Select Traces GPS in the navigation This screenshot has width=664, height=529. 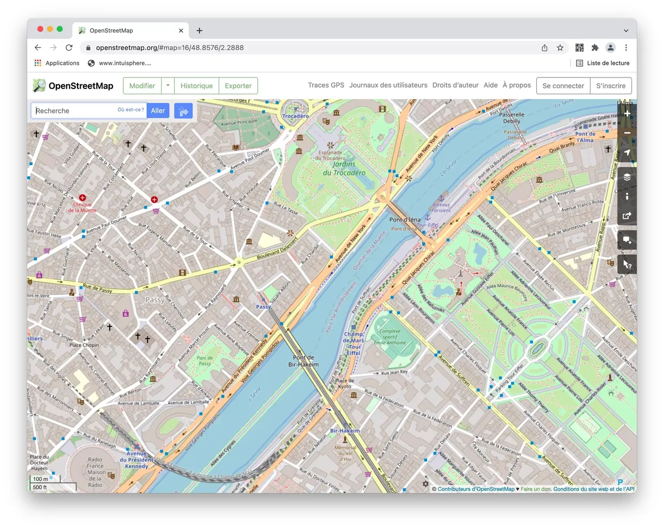[326, 85]
